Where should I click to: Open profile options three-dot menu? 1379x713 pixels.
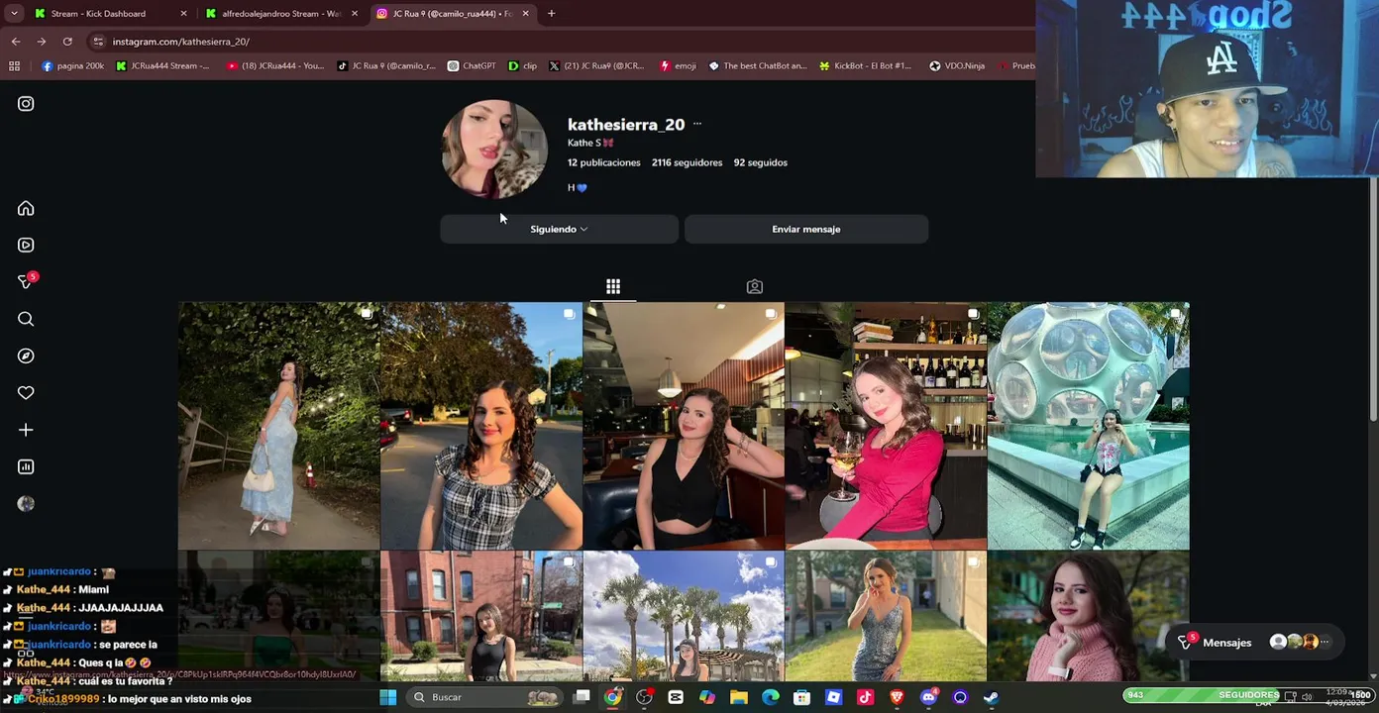coord(697,124)
